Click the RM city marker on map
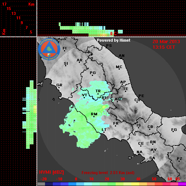The height and width of the screenshot is (186, 186). [x=94, y=116]
